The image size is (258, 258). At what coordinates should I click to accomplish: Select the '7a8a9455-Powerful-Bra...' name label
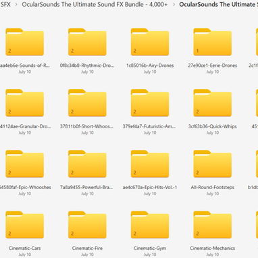pyautogui.click(x=86, y=187)
